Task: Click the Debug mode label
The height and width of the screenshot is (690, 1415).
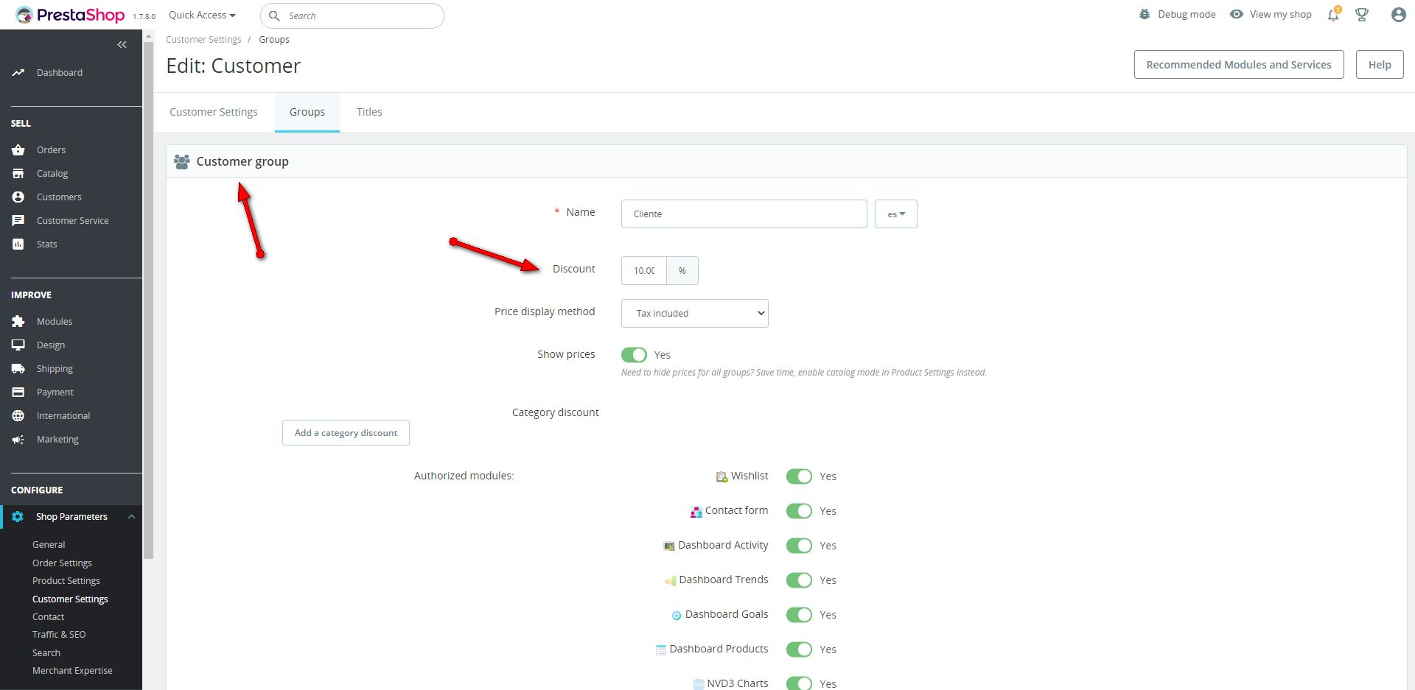Action: [1187, 14]
